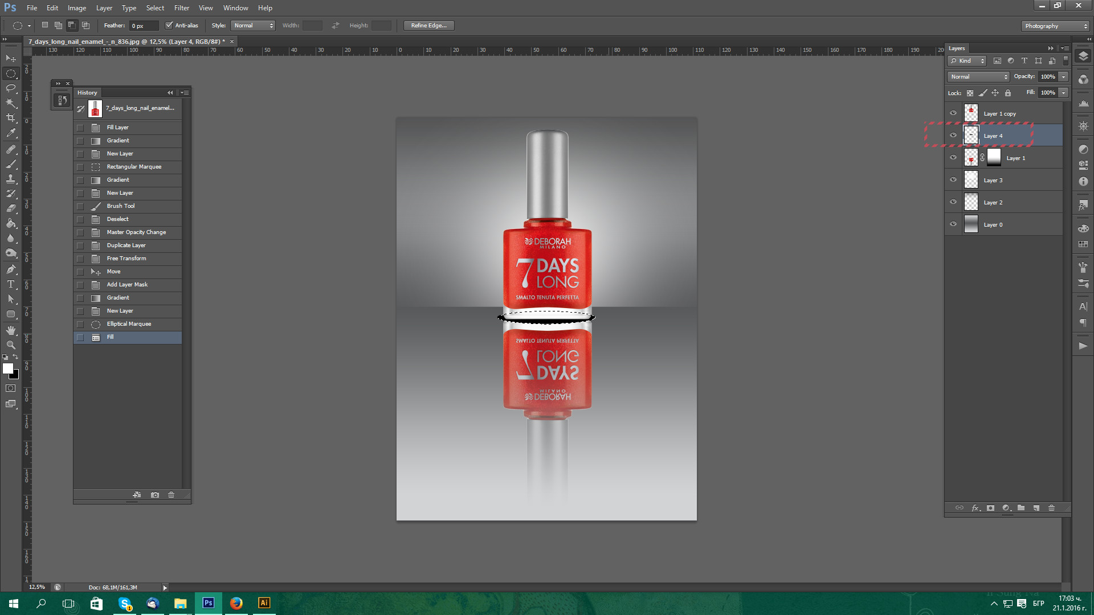Screen dimensions: 1094x615
Task: Select the Zoom tool
Action: (x=11, y=345)
